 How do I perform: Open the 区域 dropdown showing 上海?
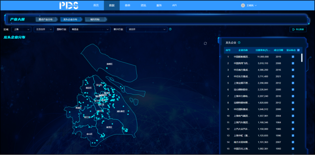(x=21, y=29)
